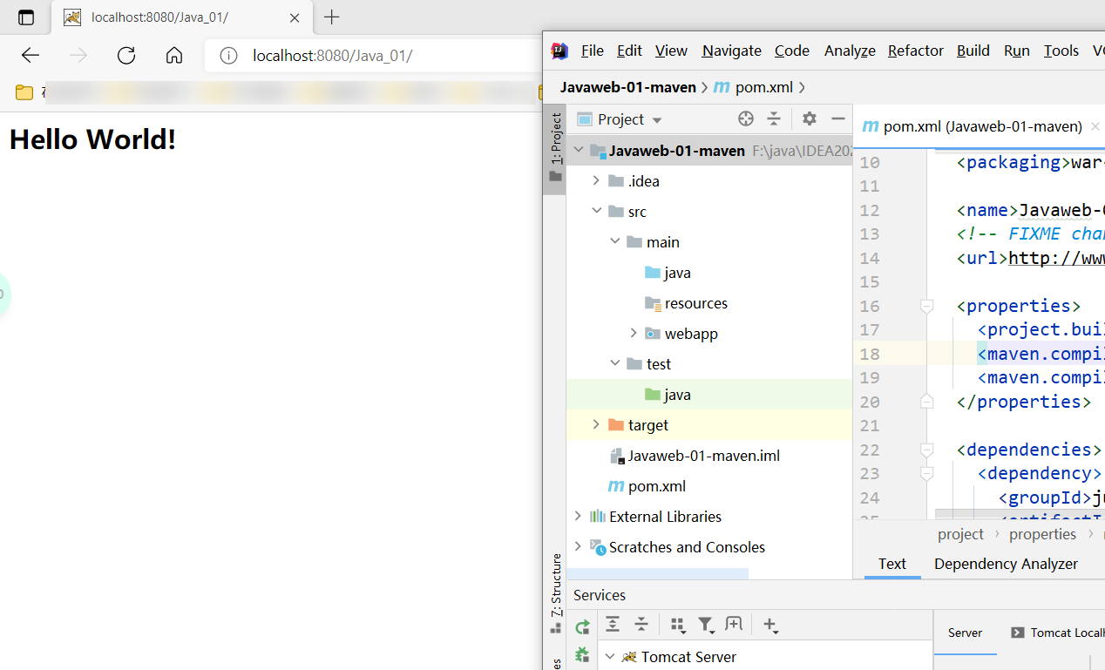Switch to the Dependency Analyzer tab
This screenshot has height=670, width=1105.
(x=1006, y=564)
